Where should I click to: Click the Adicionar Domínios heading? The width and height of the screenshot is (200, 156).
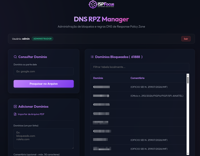(33, 106)
